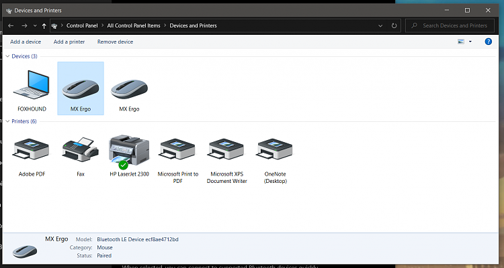
Task: Open the view options dropdown arrow
Action: tap(470, 42)
